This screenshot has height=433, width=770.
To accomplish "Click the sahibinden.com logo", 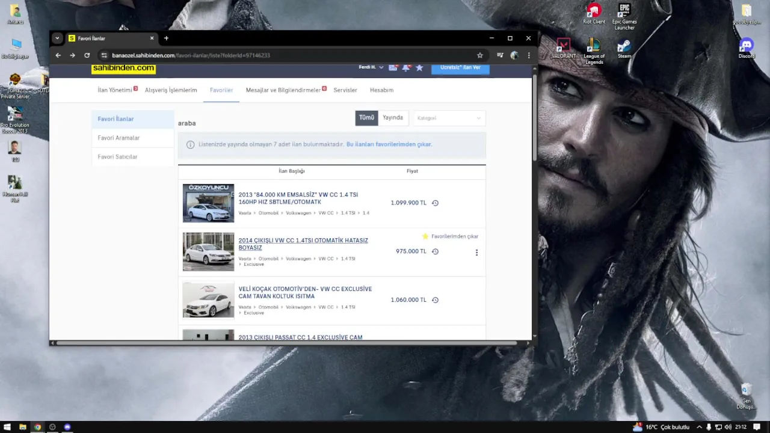I will click(123, 68).
